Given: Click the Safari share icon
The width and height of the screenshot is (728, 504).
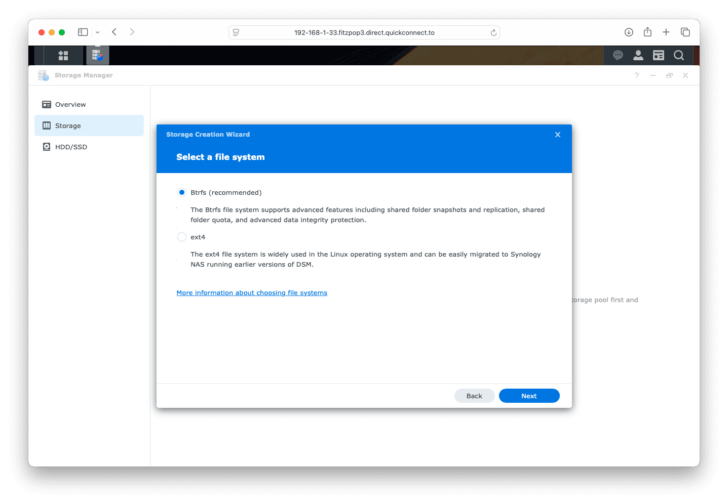Looking at the screenshot, I should click(x=647, y=32).
